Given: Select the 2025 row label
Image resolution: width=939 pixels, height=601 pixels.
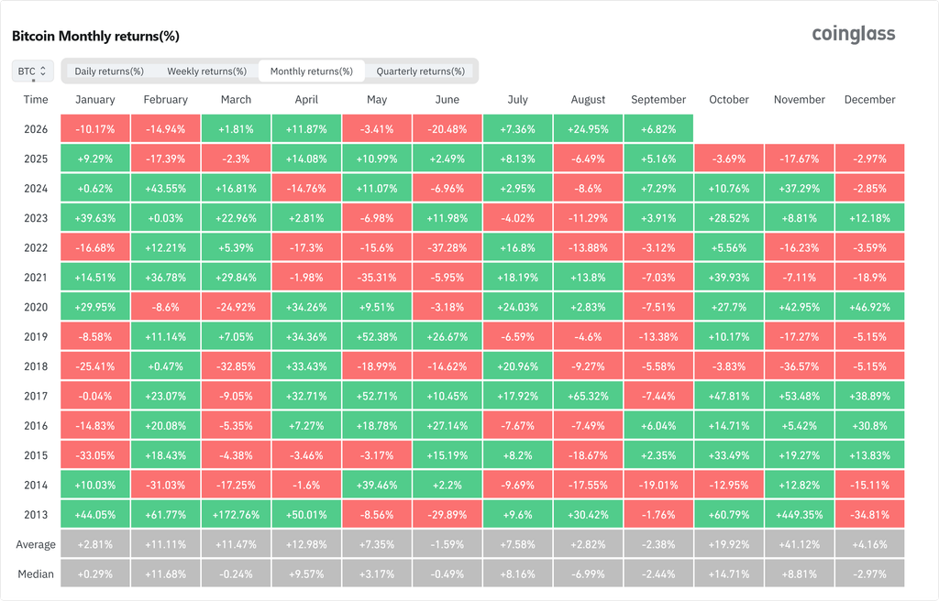Looking at the screenshot, I should (x=36, y=158).
